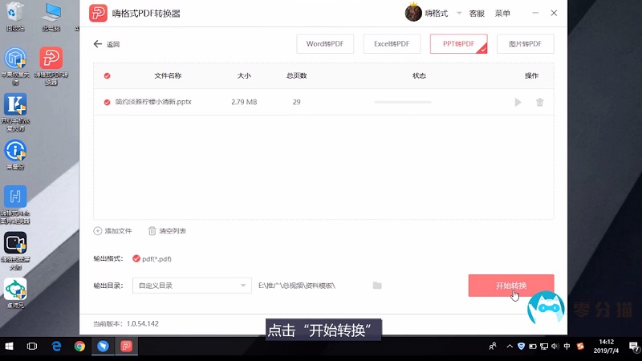
Task: Open Google Chrome from taskbar
Action: (x=79, y=347)
